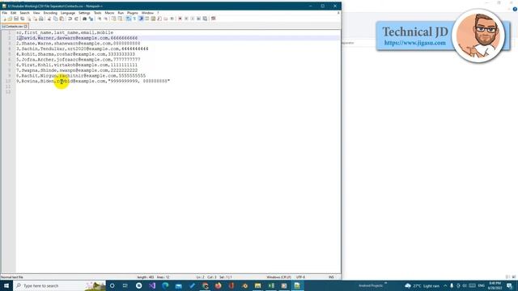The image size is (518, 291).
Task: Open the Search menu
Action: click(x=24, y=13)
